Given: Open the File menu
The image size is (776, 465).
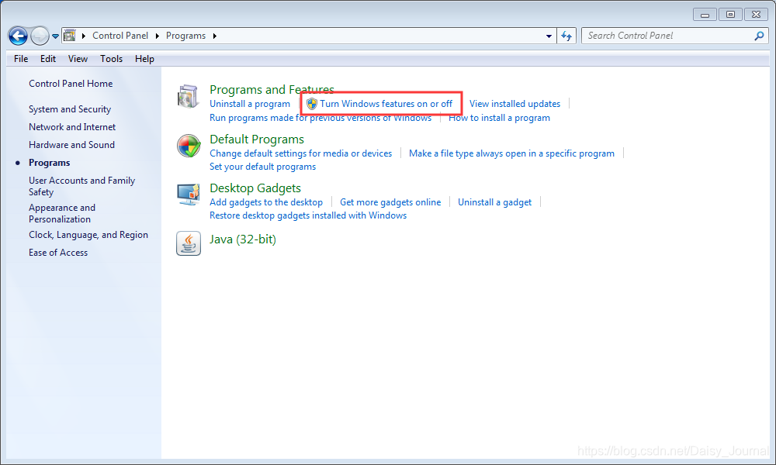Looking at the screenshot, I should tap(21, 59).
